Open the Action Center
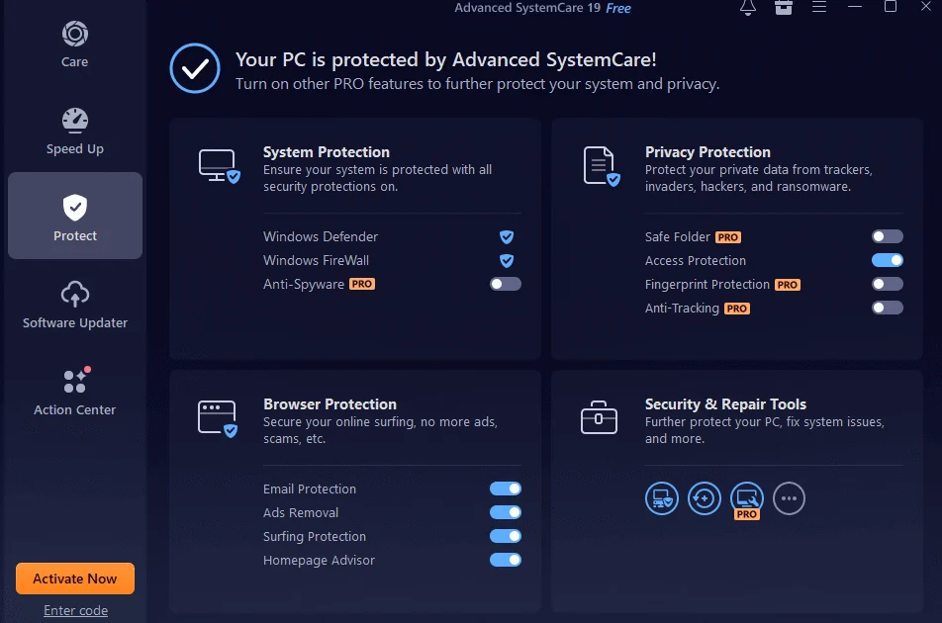The height and width of the screenshot is (623, 942). pos(74,391)
